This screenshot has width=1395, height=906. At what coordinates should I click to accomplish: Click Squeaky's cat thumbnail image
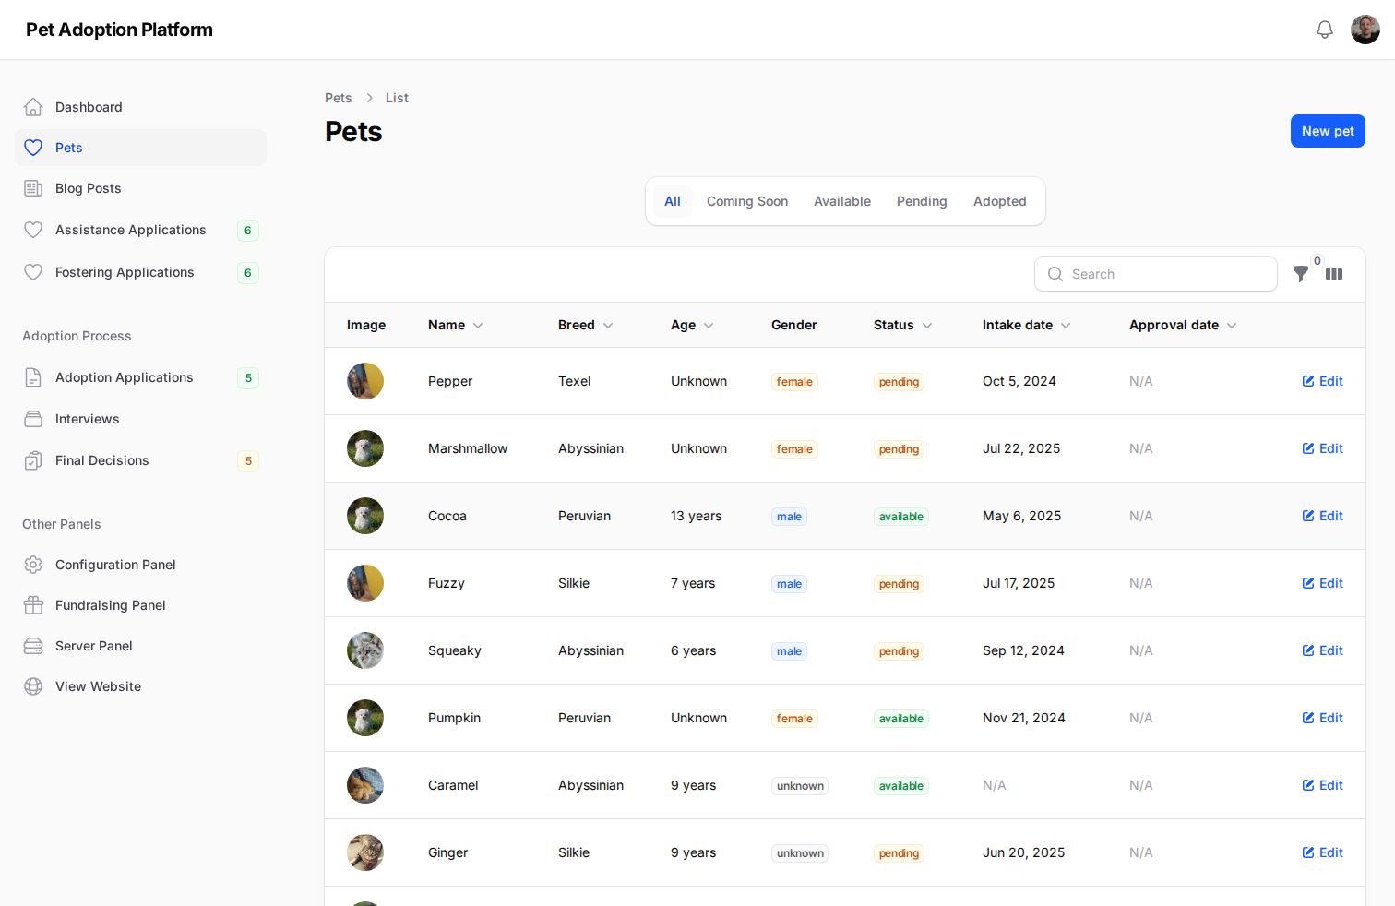(x=365, y=650)
